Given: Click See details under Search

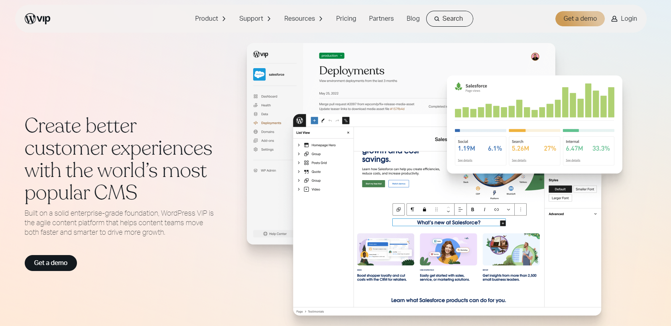Looking at the screenshot, I should coord(519,161).
